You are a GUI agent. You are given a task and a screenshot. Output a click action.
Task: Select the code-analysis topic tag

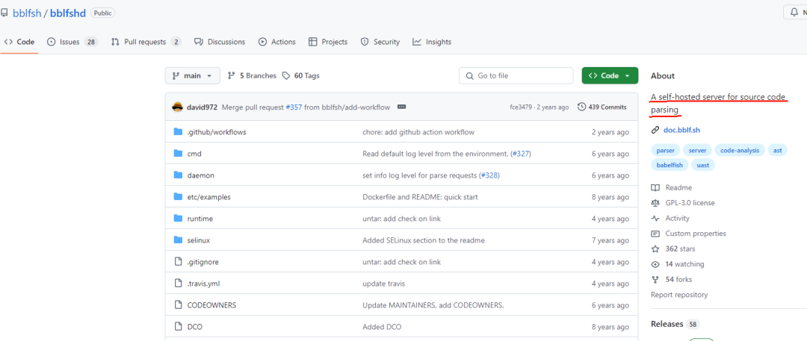coord(740,150)
